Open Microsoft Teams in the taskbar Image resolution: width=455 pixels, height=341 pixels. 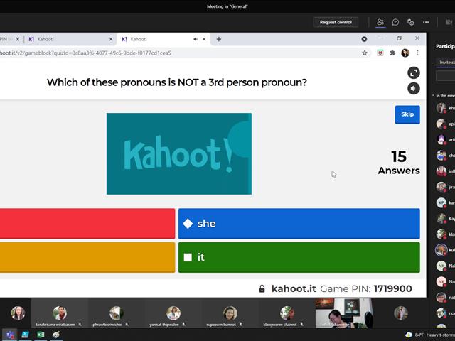[10, 335]
